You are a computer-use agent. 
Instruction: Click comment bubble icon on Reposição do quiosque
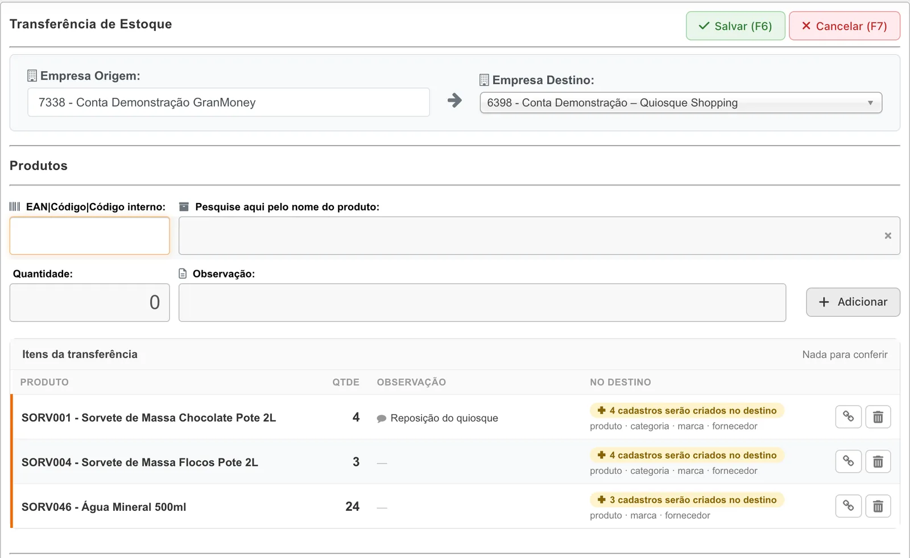point(382,419)
